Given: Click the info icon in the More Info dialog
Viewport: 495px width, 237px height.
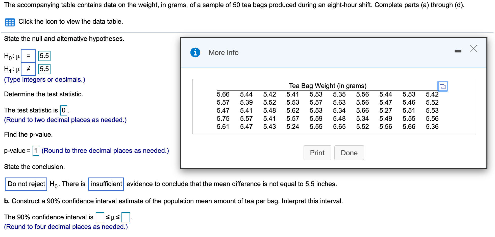Looking at the screenshot, I should click(195, 52).
